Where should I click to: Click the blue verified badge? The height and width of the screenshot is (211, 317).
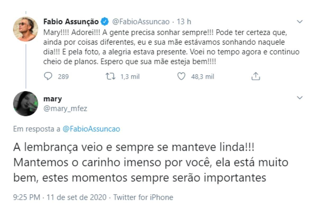coord(105,22)
